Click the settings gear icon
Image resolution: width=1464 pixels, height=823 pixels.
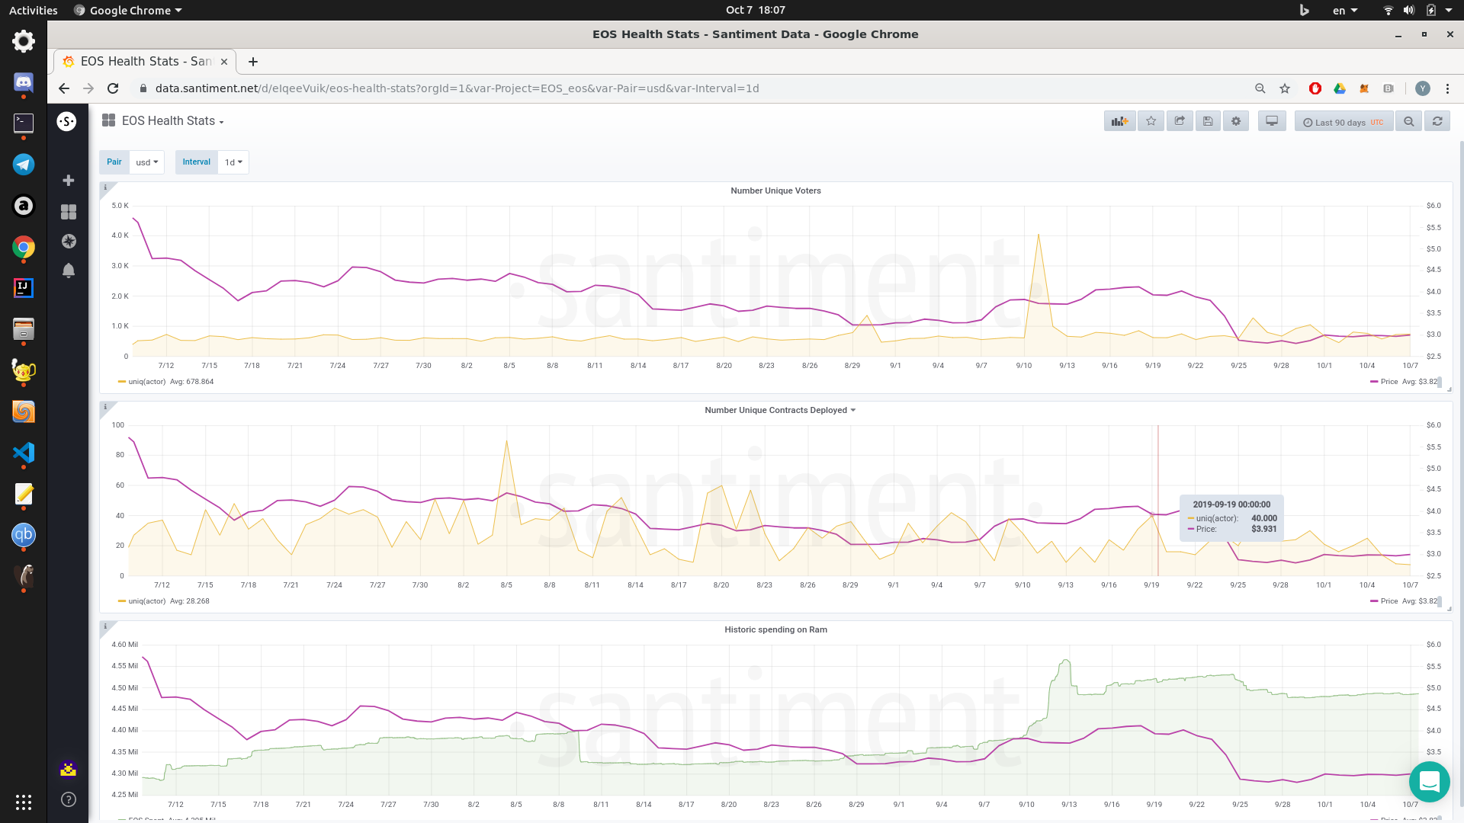(1236, 120)
